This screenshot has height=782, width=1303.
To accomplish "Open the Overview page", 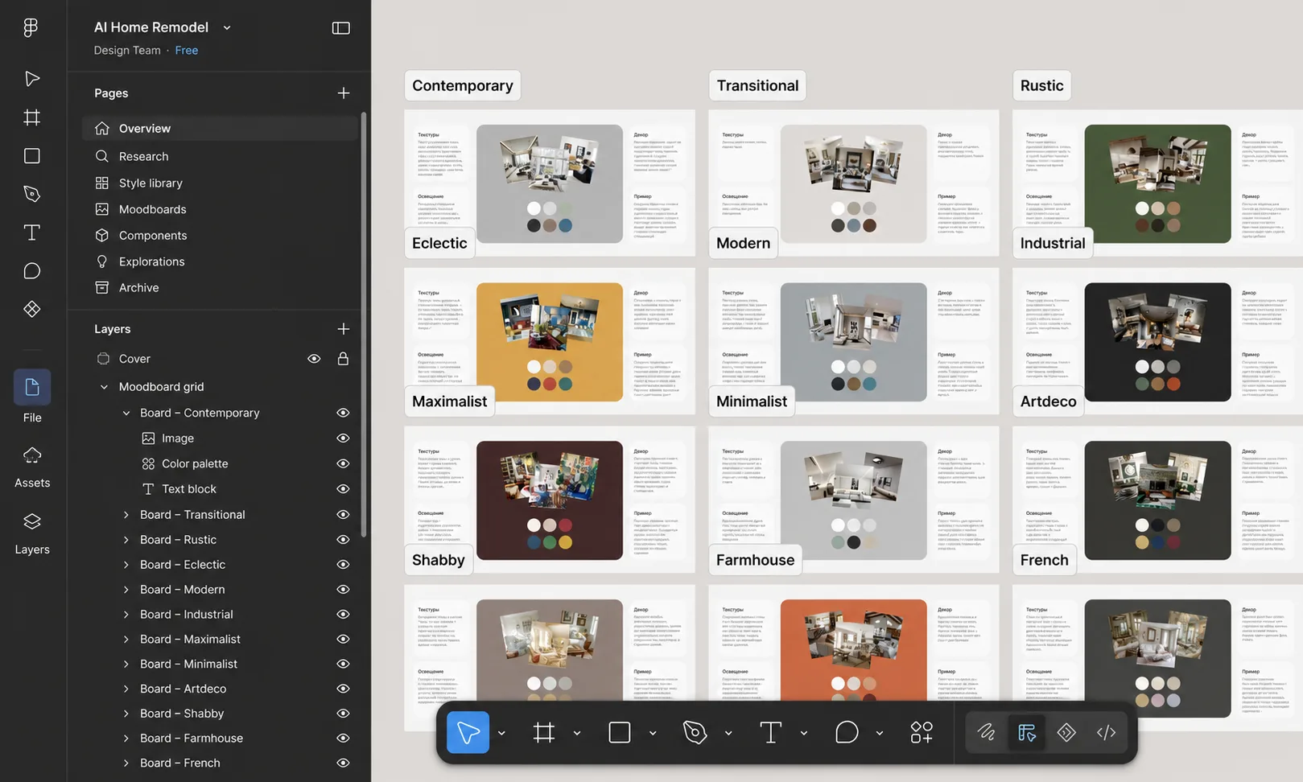I will click(220, 129).
